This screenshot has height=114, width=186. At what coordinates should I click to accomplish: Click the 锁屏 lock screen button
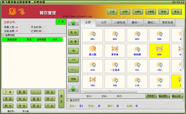125,12
